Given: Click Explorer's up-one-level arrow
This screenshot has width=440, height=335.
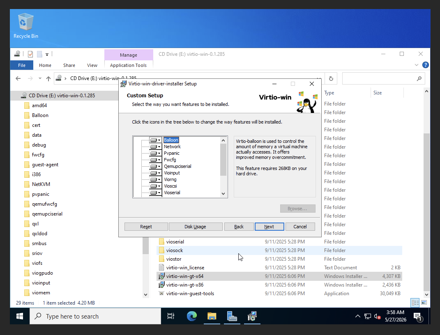Looking at the screenshot, I should (x=48, y=78).
